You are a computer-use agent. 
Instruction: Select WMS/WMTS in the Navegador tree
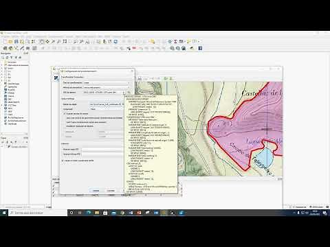(x=12, y=102)
